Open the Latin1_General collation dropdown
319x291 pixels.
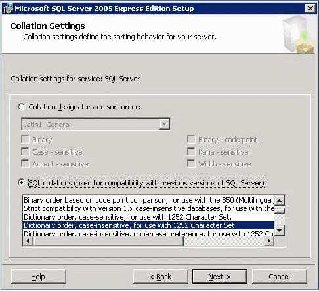coord(165,125)
